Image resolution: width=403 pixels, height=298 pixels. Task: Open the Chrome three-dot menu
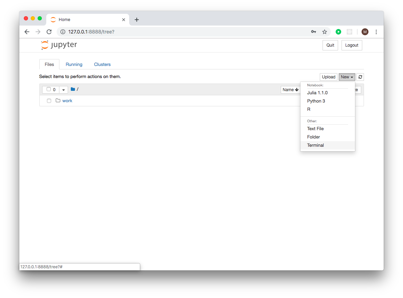[376, 32]
